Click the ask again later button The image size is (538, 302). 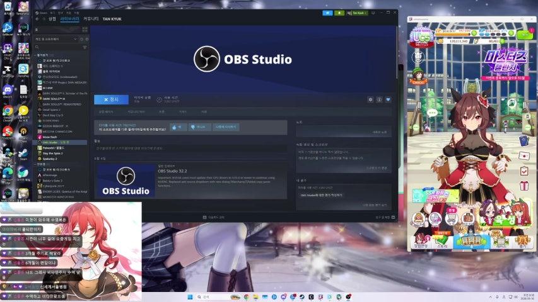point(226,127)
